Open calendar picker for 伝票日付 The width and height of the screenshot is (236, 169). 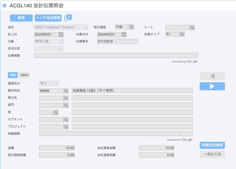[124, 35]
